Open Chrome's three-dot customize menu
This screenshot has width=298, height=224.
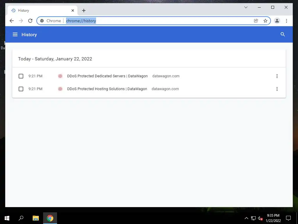[286, 21]
